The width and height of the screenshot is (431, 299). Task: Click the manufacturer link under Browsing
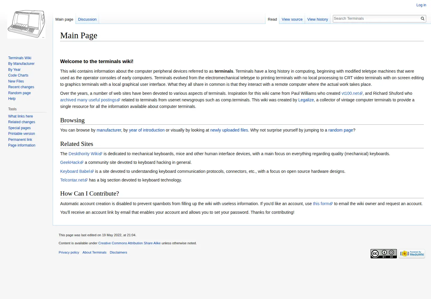click(109, 130)
